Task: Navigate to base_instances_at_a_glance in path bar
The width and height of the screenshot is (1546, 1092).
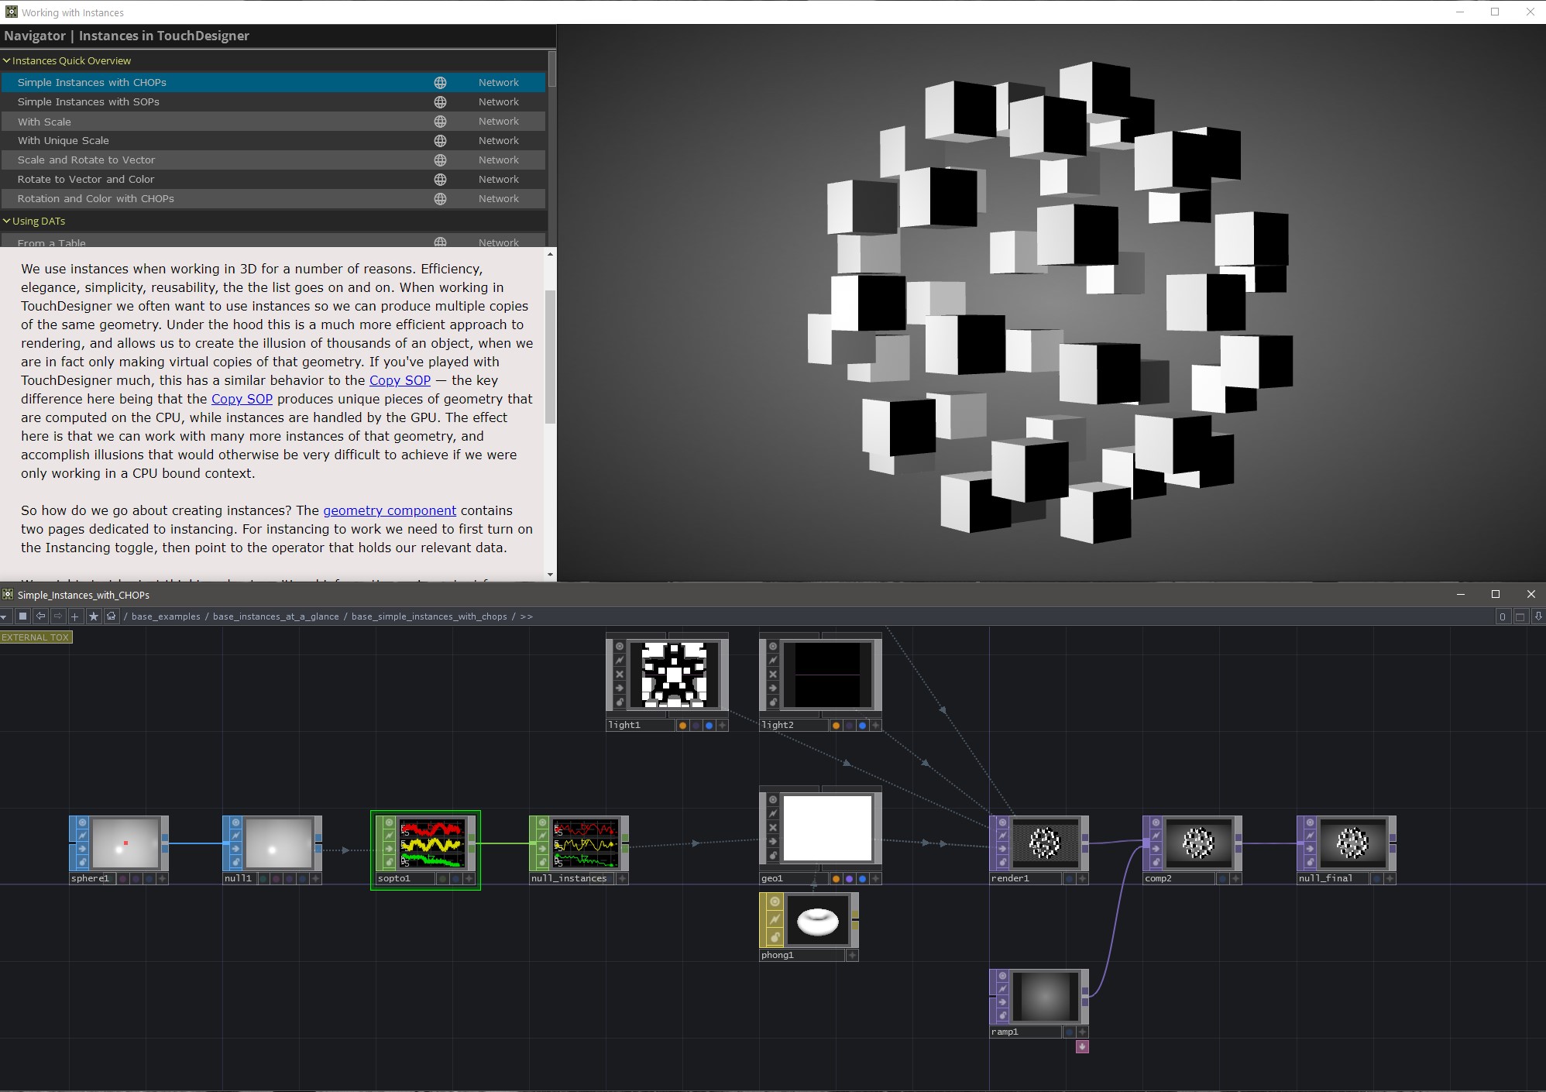Action: 276,616
